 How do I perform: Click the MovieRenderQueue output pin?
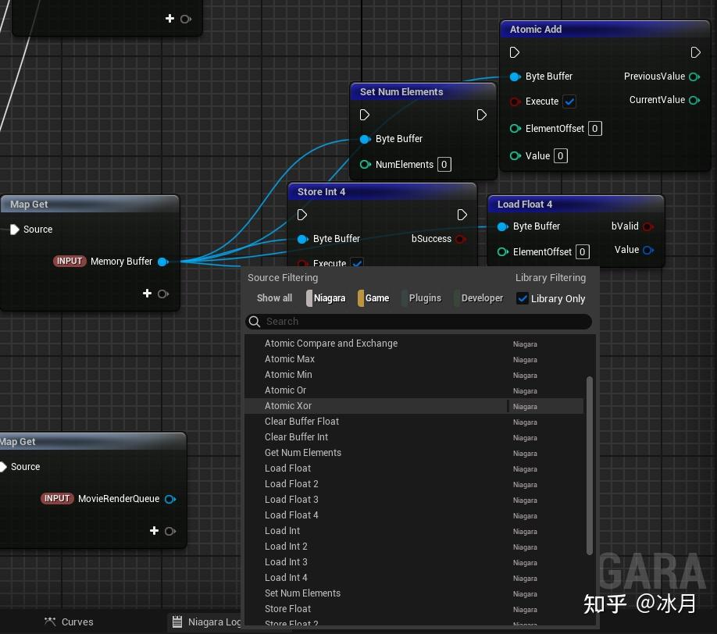(169, 499)
